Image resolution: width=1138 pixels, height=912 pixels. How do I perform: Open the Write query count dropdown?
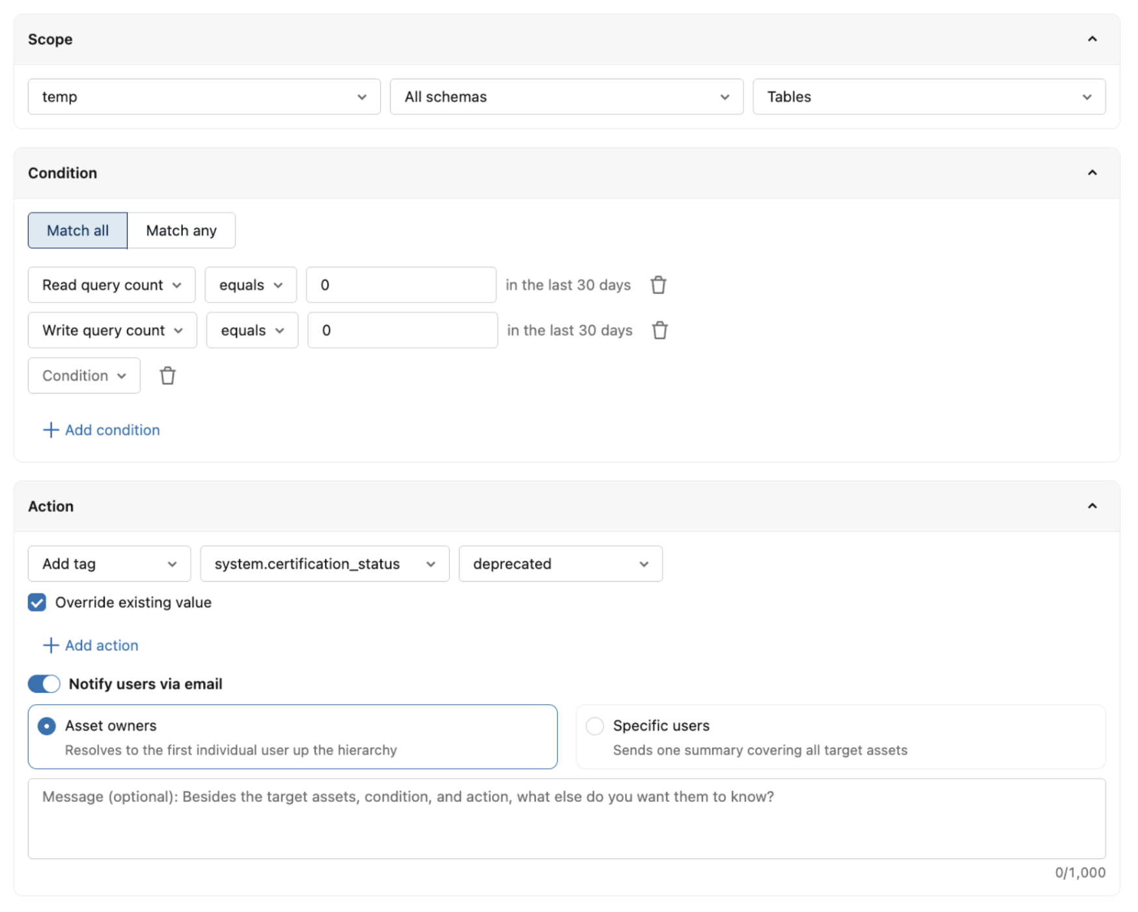coord(112,330)
